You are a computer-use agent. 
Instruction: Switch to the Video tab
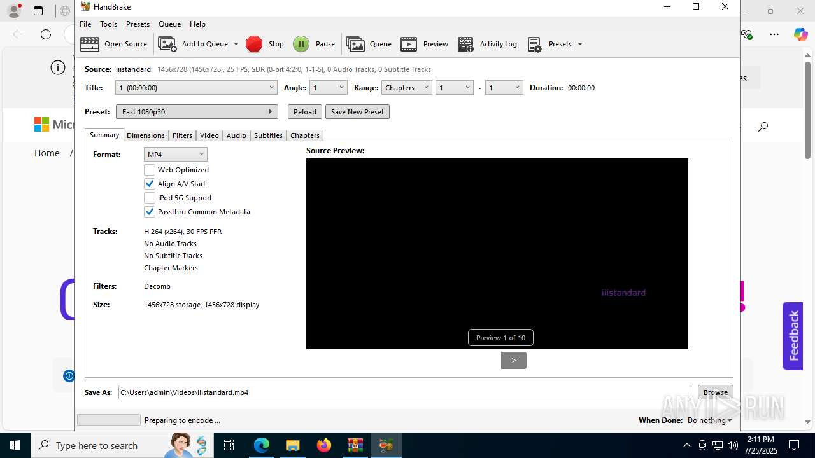pos(209,135)
